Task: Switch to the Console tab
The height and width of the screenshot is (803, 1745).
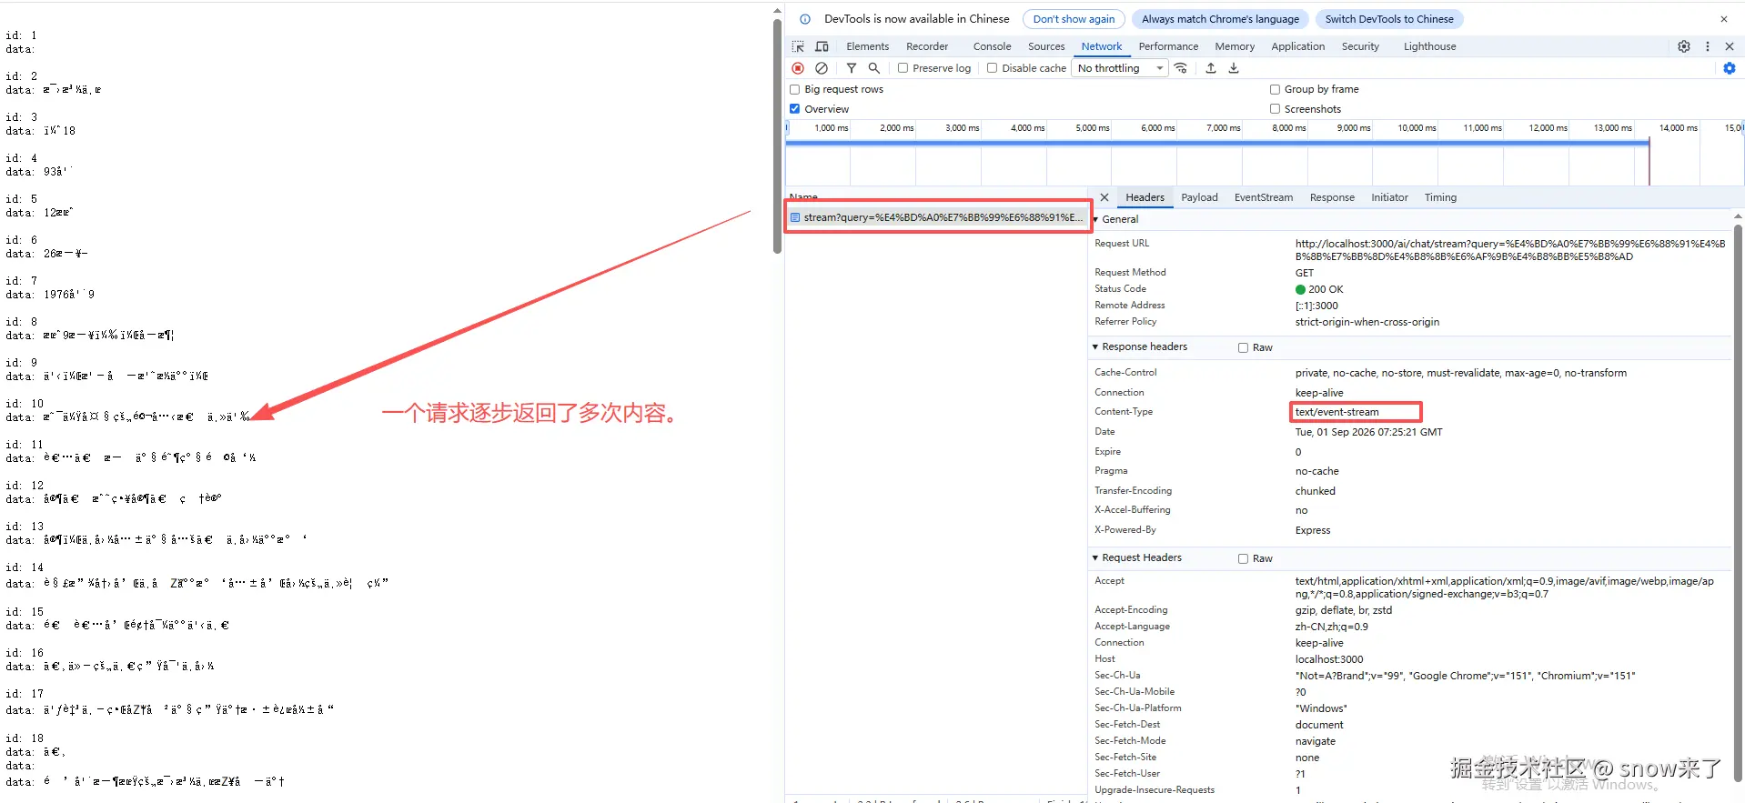Action: pyautogui.click(x=992, y=46)
